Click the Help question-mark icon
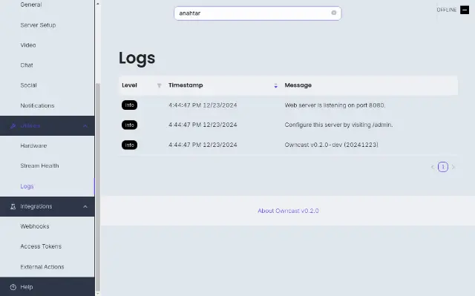Viewport: 475px width, 296px height. 13,287
